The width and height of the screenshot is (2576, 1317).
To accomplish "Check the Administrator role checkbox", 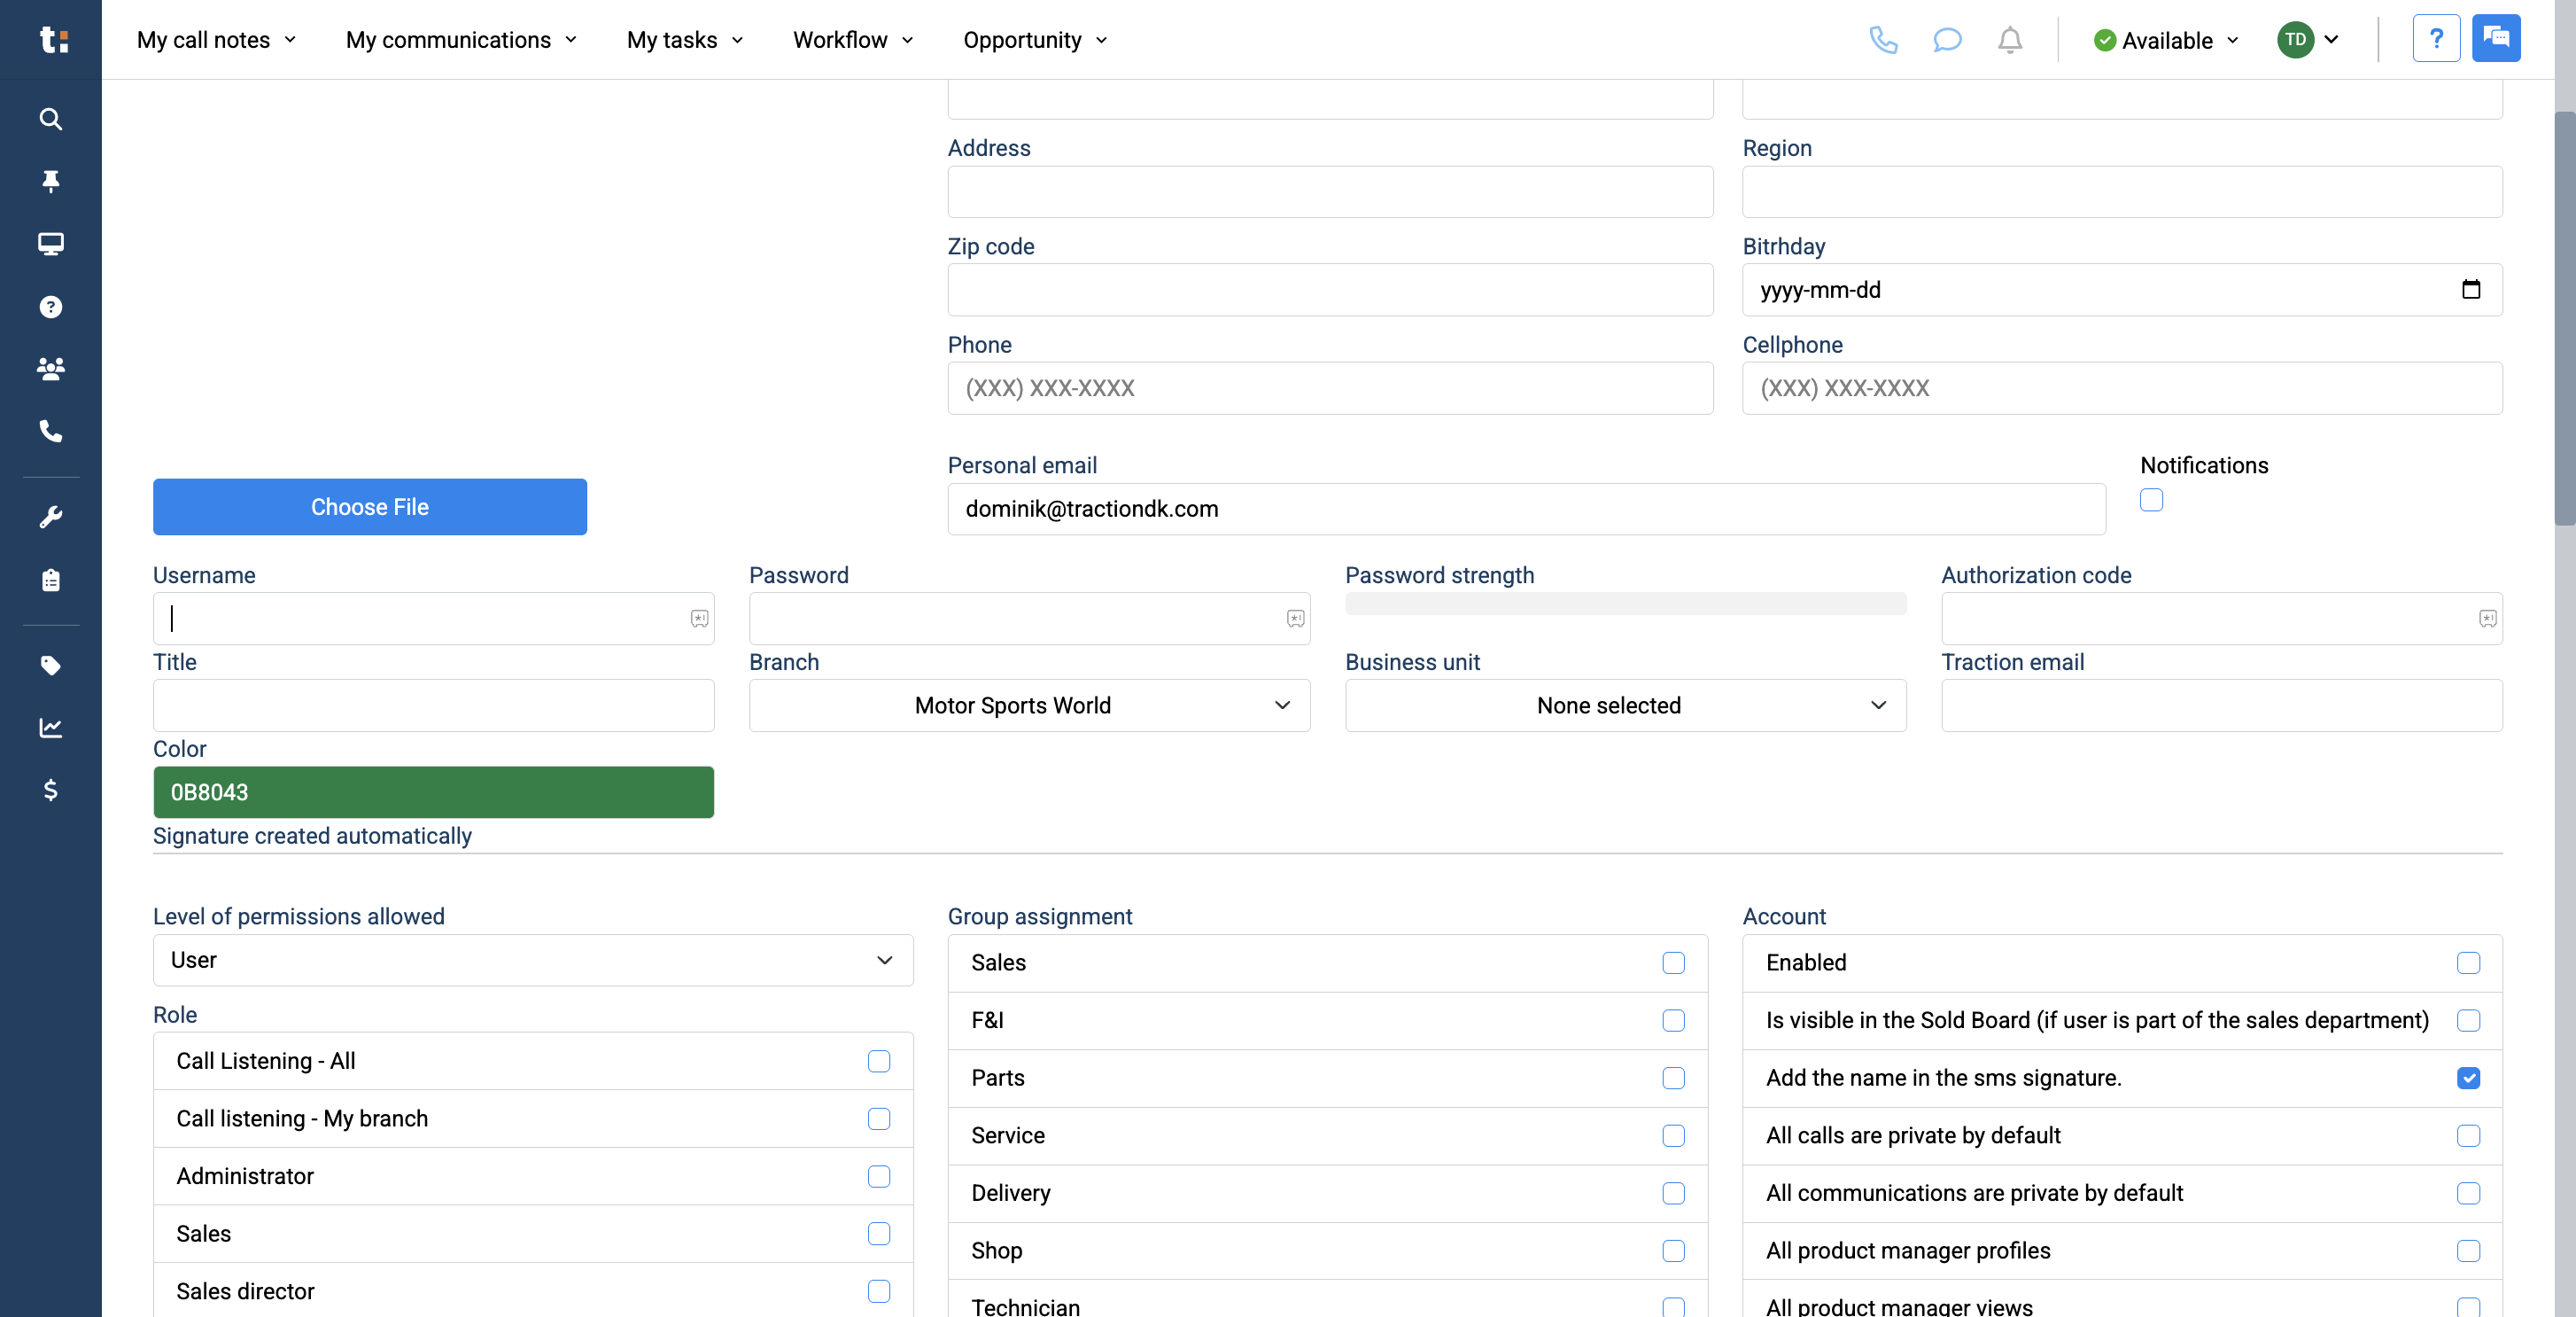I will point(879,1177).
